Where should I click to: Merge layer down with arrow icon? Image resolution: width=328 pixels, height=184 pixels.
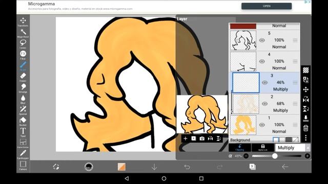coord(306,118)
